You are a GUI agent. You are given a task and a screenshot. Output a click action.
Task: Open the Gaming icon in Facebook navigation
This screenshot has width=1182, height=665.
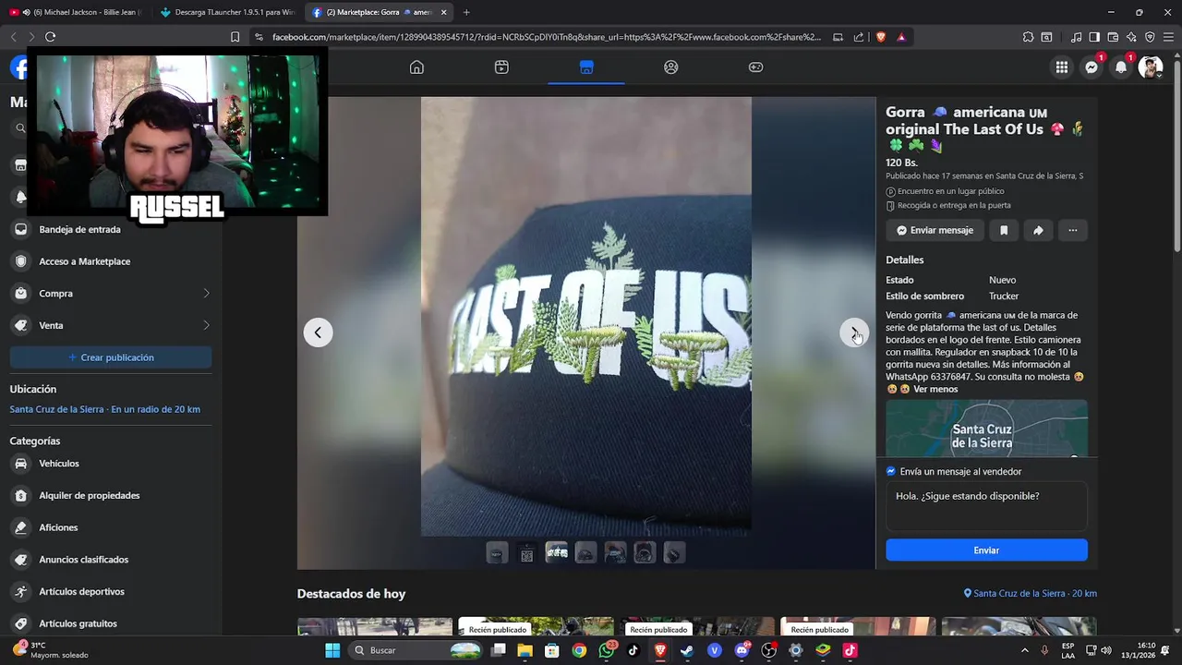click(755, 67)
